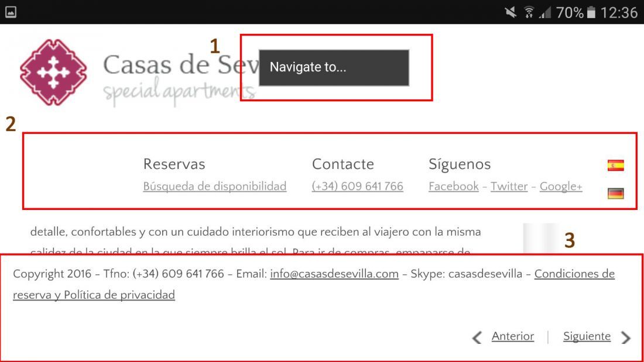Open the Facebook link under Síguenos
The image size is (644, 362).
453,187
